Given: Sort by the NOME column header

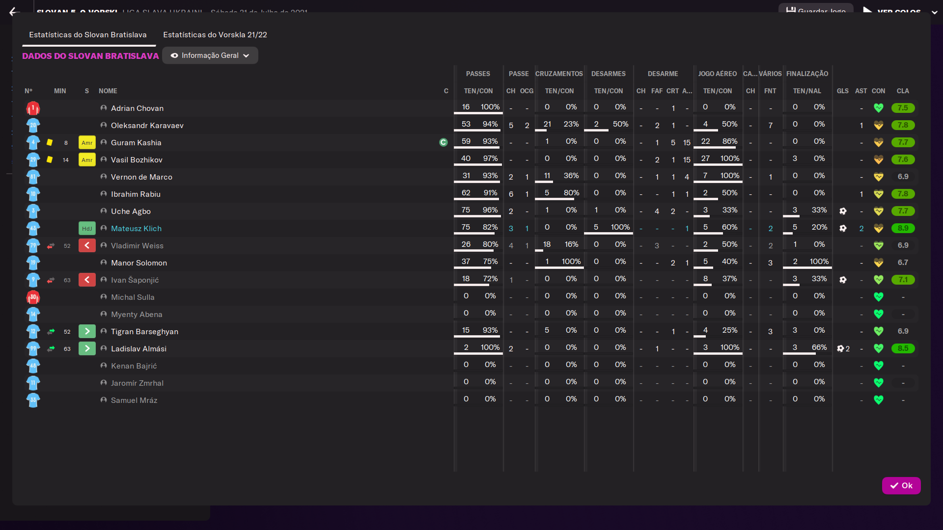Looking at the screenshot, I should (108, 91).
